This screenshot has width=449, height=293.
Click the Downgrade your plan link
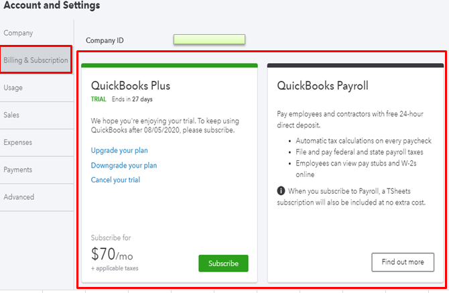tap(124, 165)
